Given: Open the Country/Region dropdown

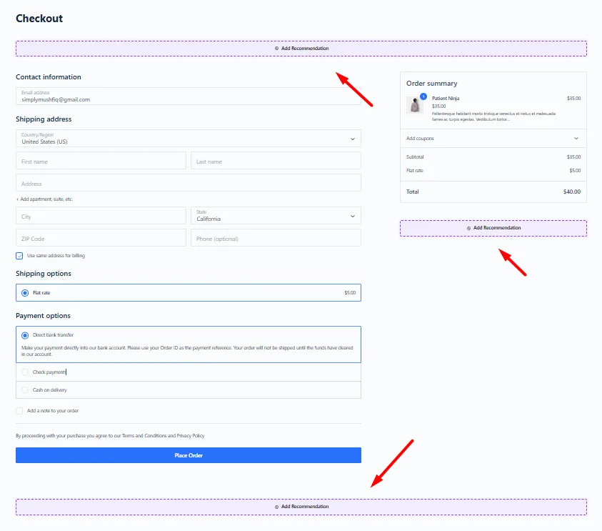Looking at the screenshot, I should pos(188,139).
